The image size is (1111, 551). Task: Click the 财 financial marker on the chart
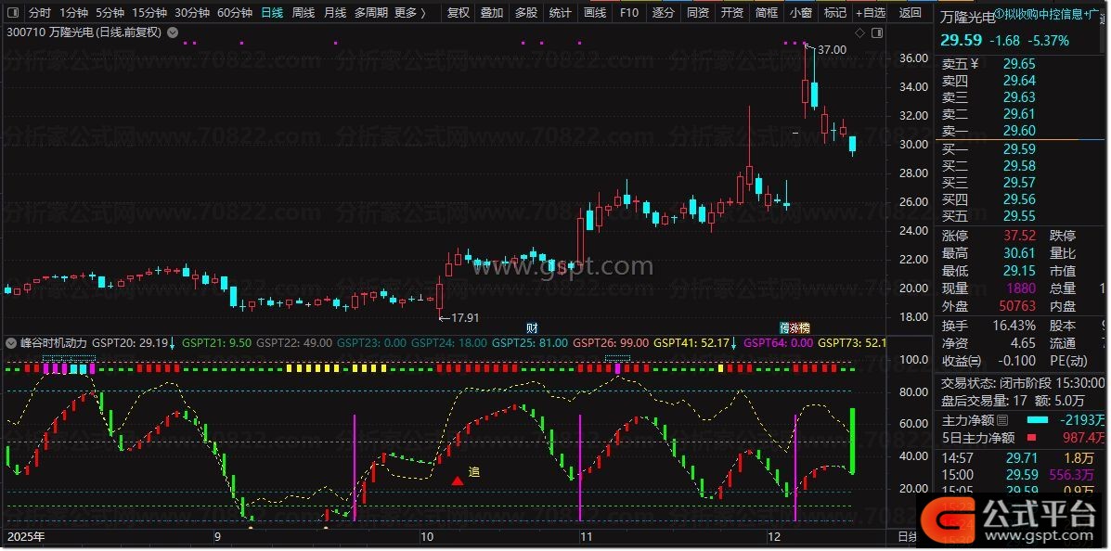(532, 327)
